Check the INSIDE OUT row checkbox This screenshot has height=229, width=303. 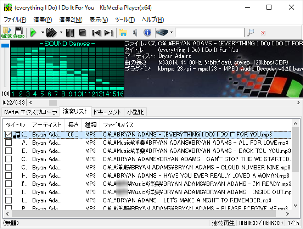pyautogui.click(x=8, y=192)
